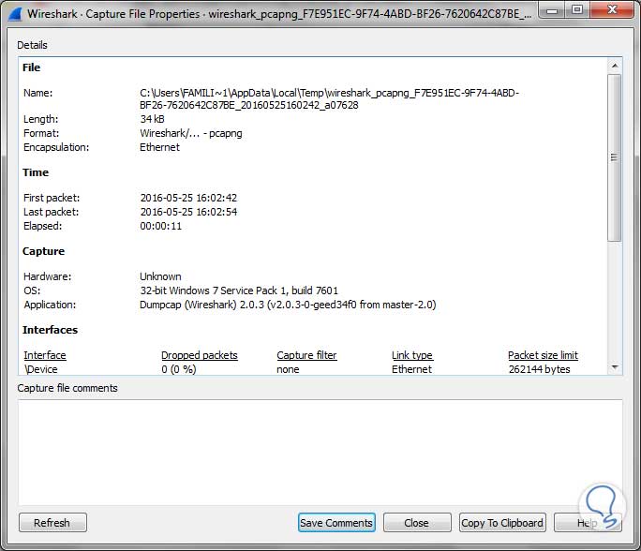Viewport: 641px width, 551px height.
Task: Click the Refresh button
Action: [x=52, y=522]
